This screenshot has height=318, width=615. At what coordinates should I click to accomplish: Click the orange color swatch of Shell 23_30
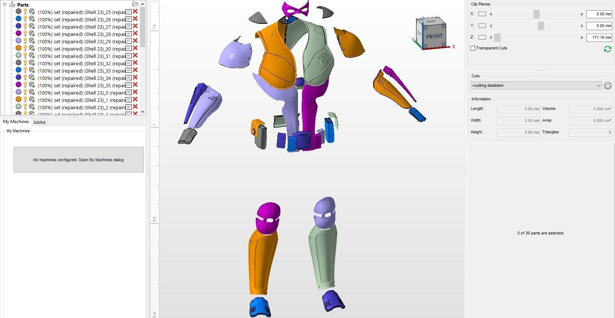18,48
